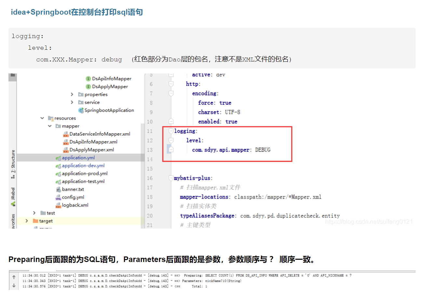Fold the level block on line 12
427x301 pixels.
[171, 140]
